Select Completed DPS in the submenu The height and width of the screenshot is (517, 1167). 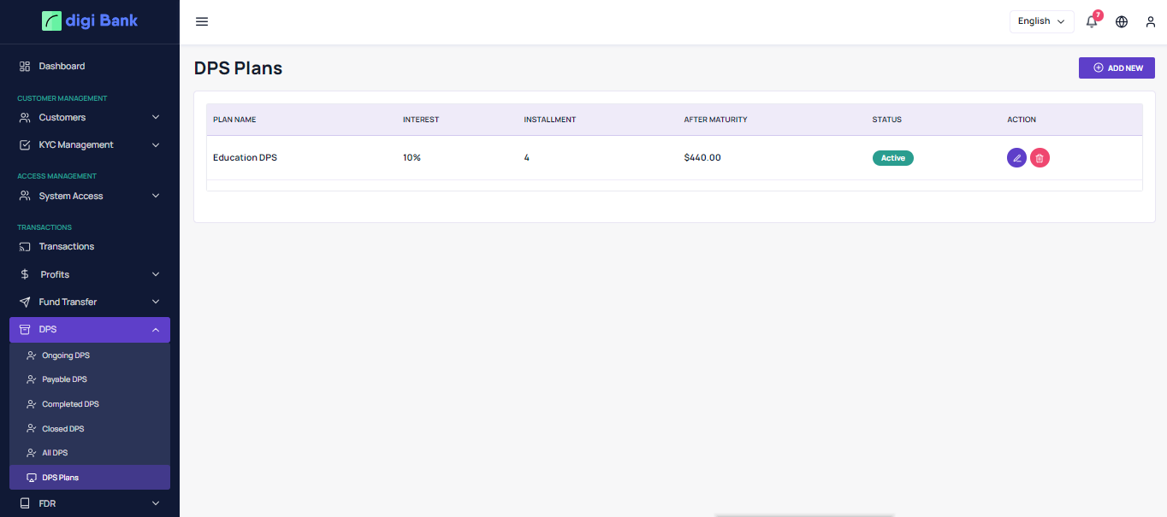coord(70,404)
